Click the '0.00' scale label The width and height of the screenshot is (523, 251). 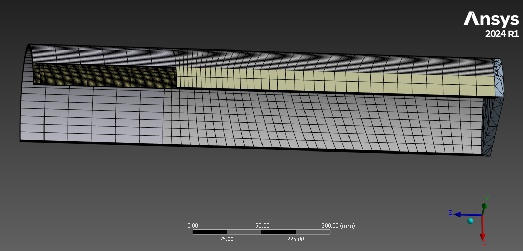point(193,226)
